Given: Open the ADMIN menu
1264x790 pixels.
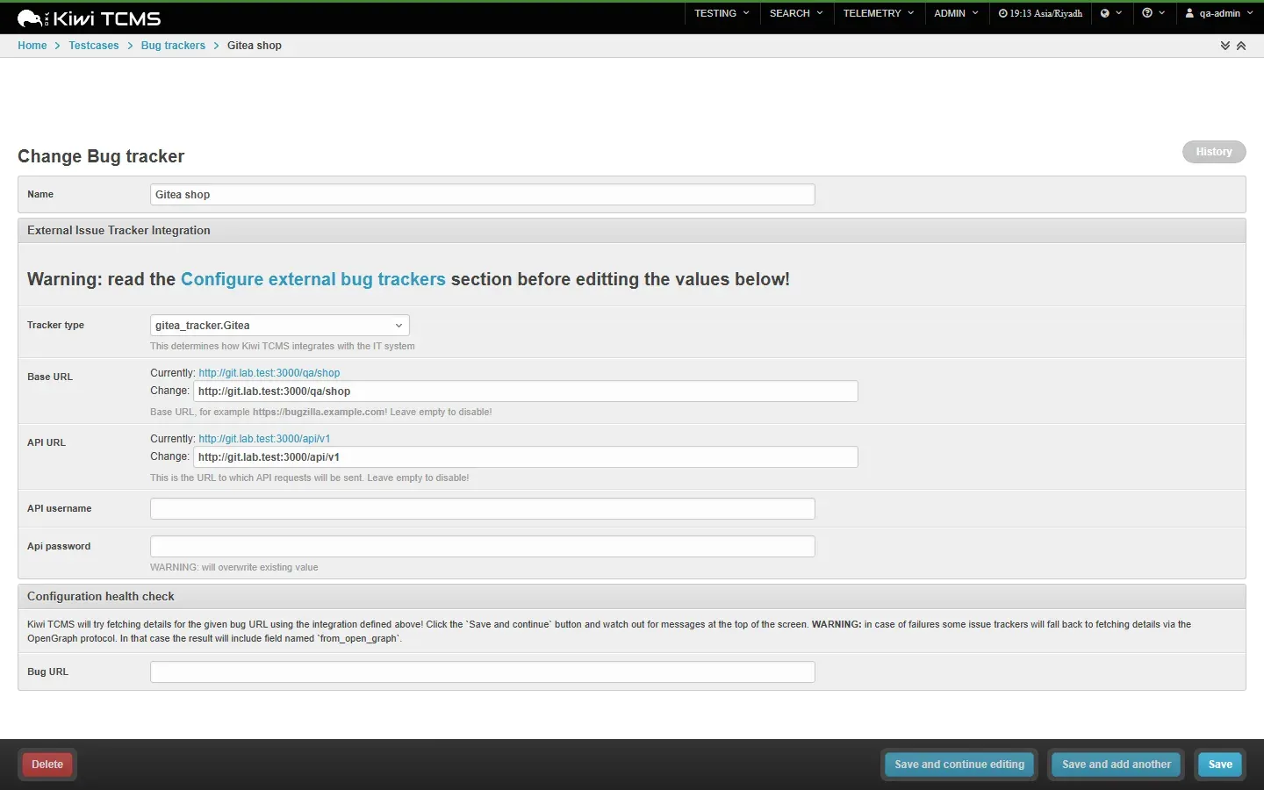Looking at the screenshot, I should (x=956, y=13).
